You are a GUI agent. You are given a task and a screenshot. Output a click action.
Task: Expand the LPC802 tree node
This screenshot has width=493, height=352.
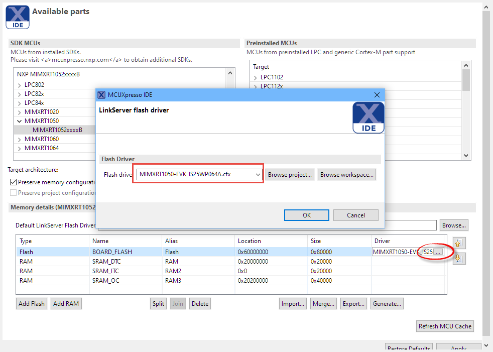click(x=20, y=85)
